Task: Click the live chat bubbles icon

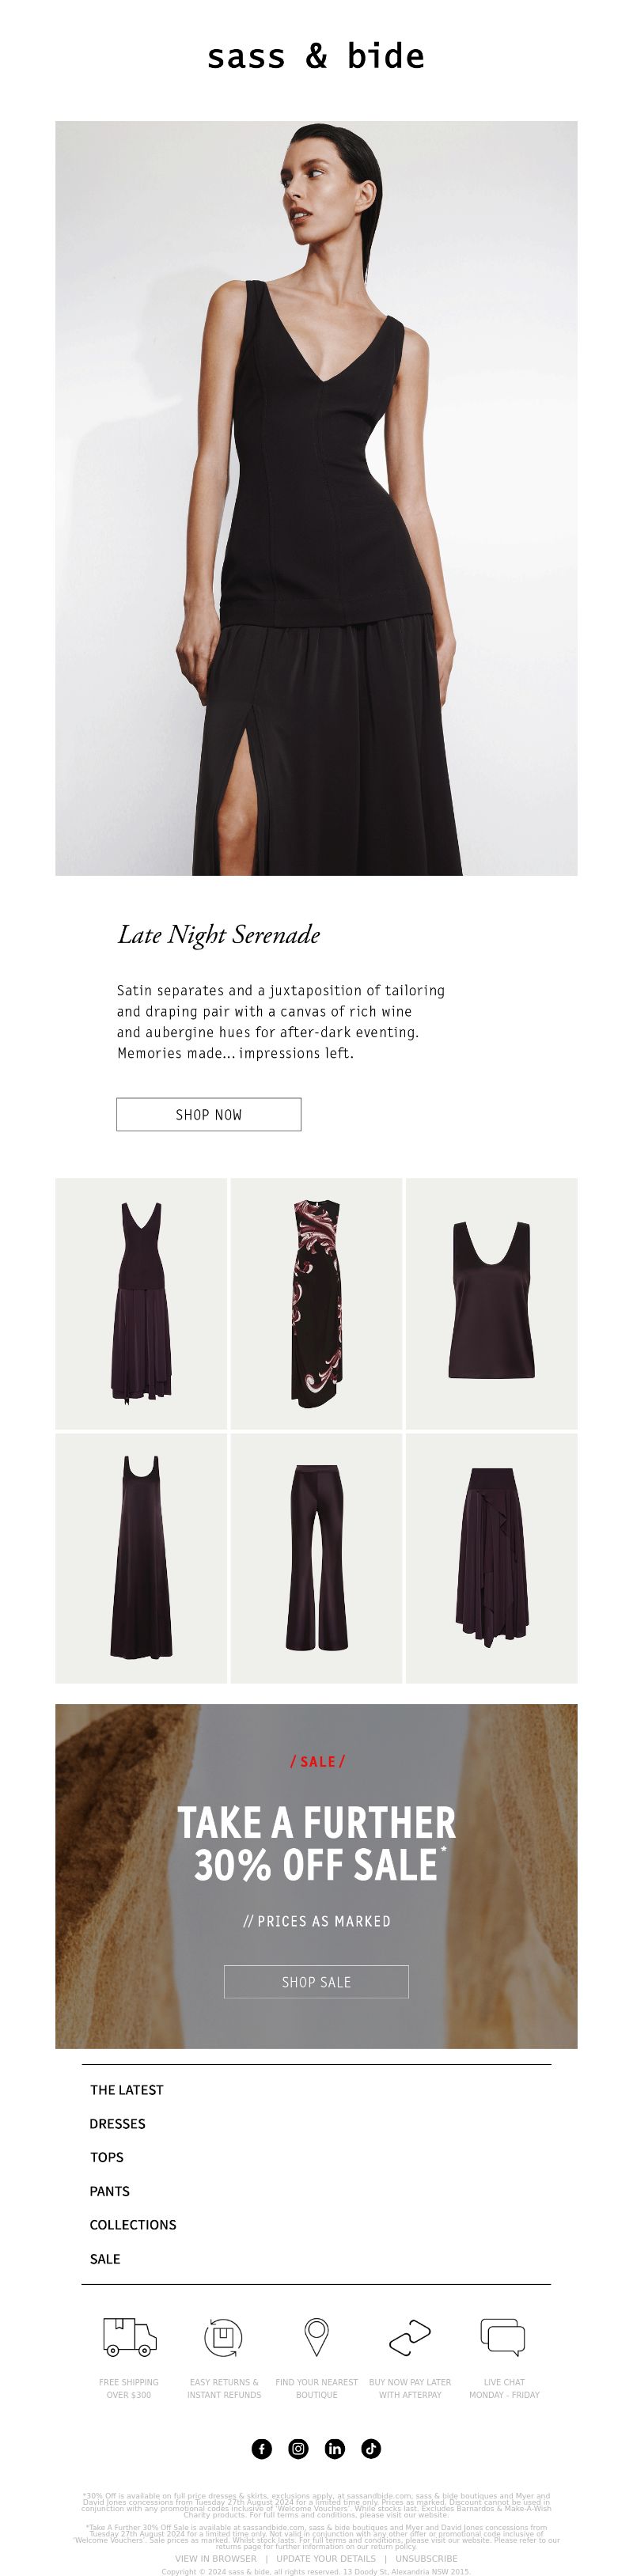Action: tap(503, 2337)
